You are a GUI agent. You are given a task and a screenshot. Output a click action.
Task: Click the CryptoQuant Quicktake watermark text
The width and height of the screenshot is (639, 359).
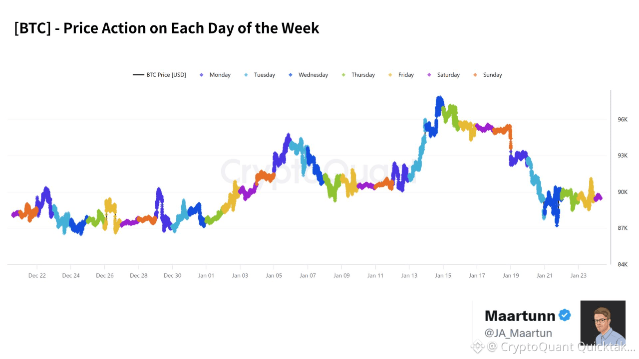pyautogui.click(x=561, y=347)
